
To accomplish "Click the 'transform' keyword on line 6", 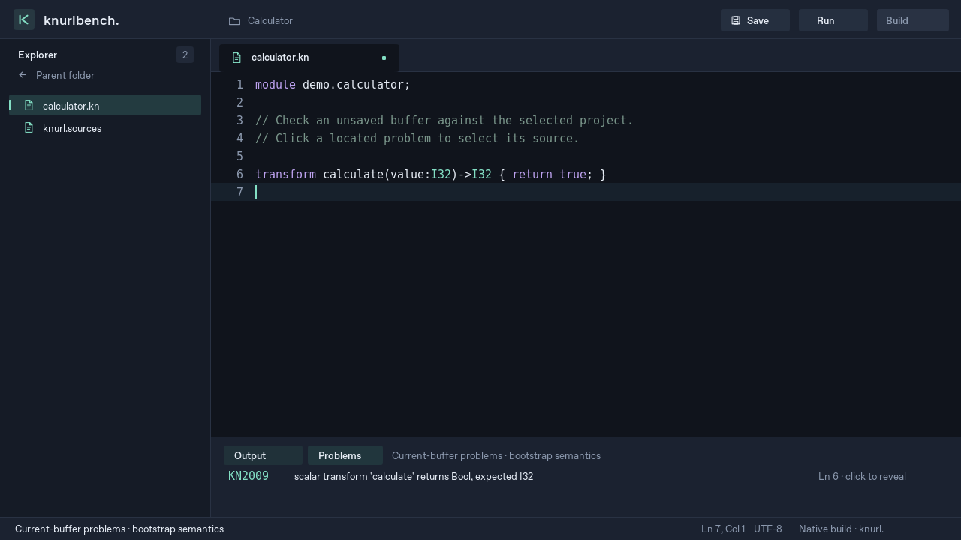I will click(x=285, y=175).
